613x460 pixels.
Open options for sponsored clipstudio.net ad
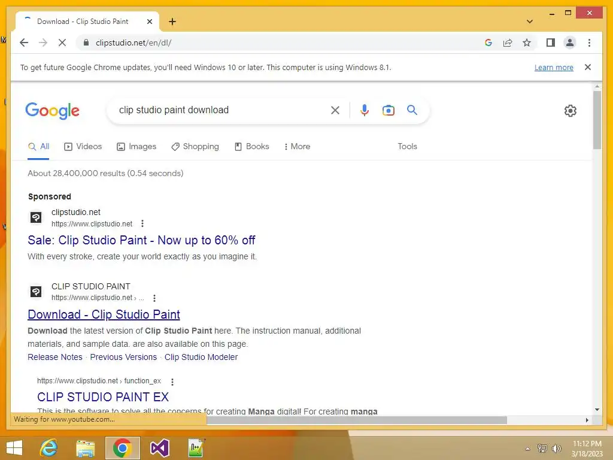tap(142, 224)
